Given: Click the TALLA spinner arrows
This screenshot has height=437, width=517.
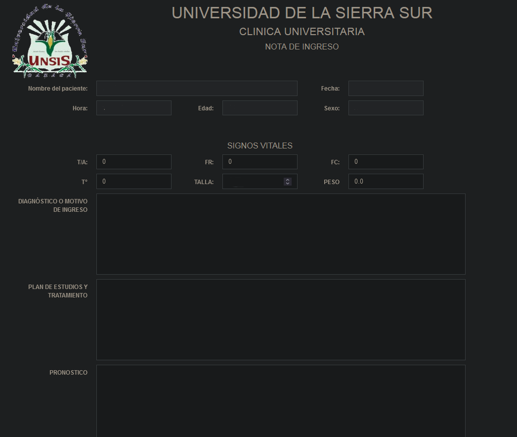Looking at the screenshot, I should 288,182.
